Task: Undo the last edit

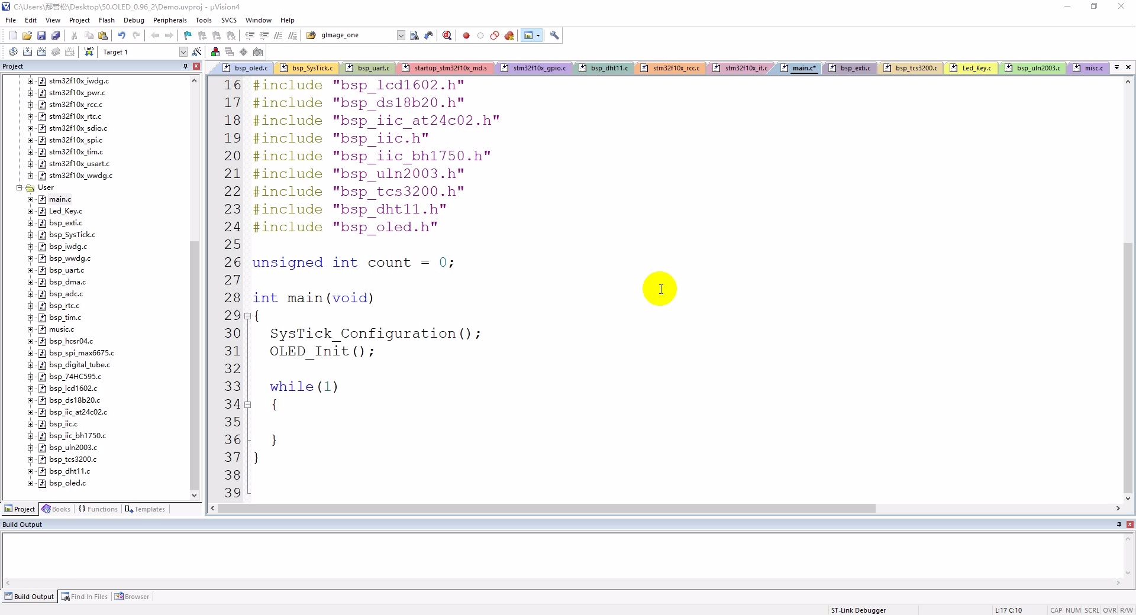Action: 122,35
